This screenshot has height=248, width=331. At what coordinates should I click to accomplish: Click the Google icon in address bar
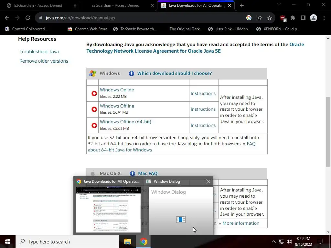click(x=249, y=18)
